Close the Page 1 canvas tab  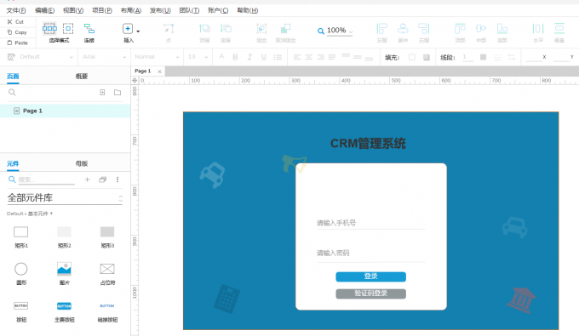coord(159,71)
